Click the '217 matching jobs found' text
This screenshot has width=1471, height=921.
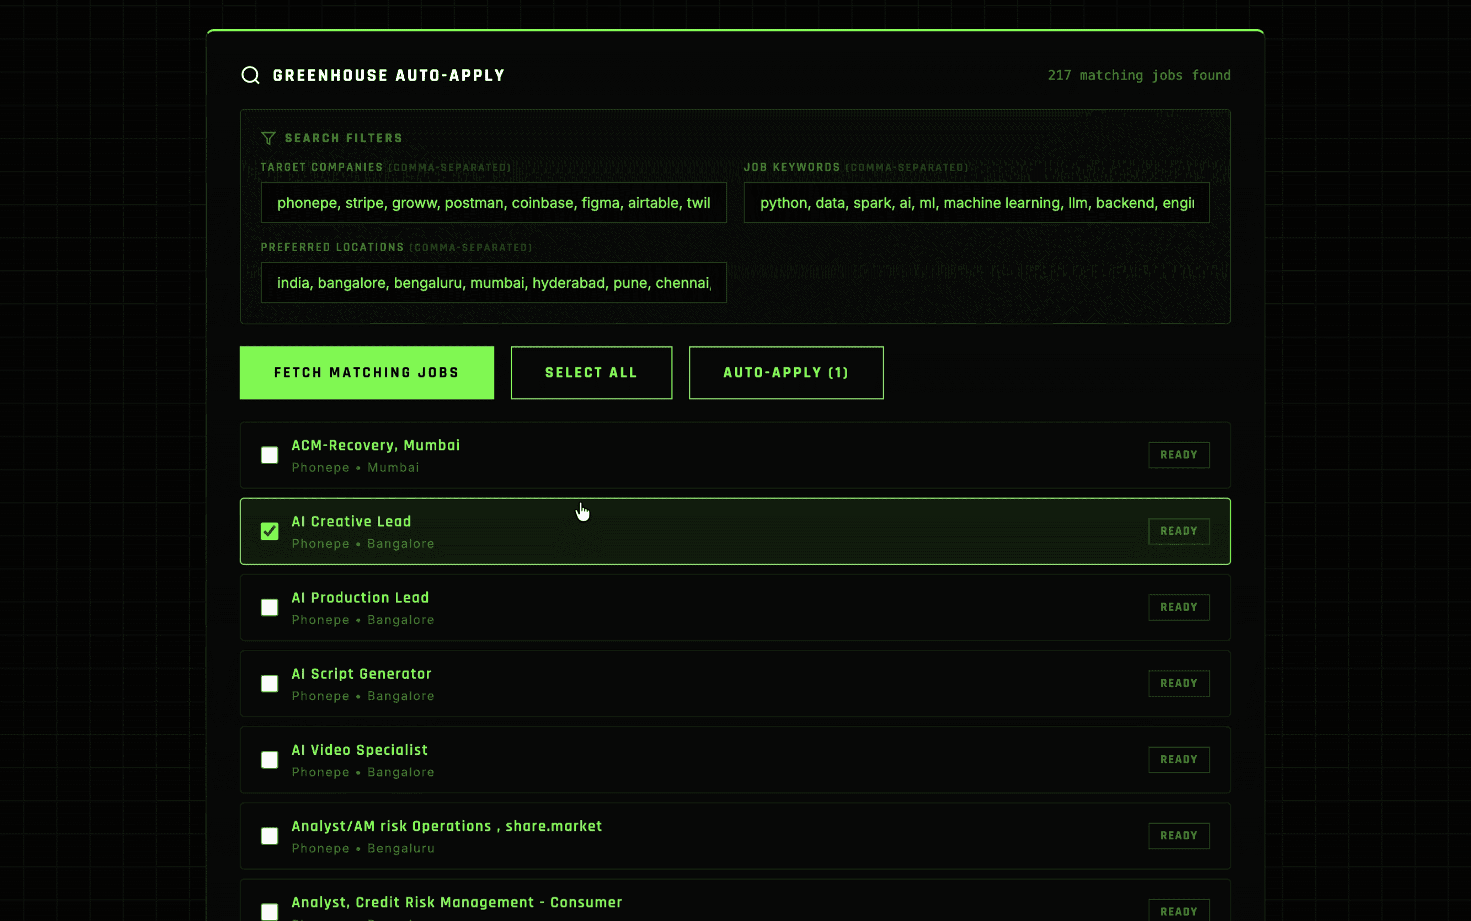[1139, 75]
